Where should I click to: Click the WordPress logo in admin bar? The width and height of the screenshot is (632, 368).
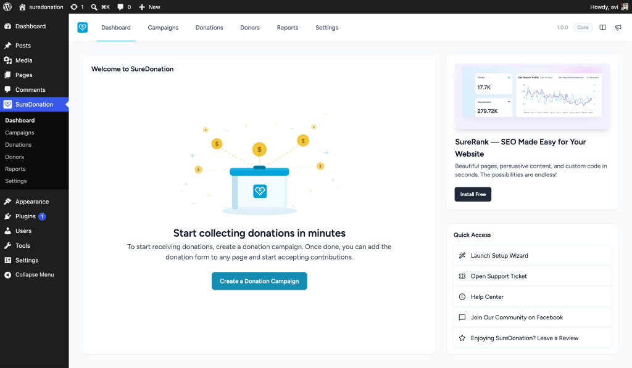(x=7, y=7)
